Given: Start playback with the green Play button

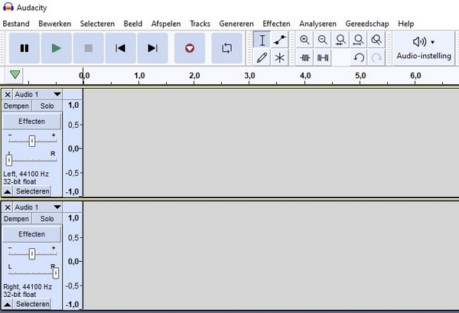Looking at the screenshot, I should [56, 48].
